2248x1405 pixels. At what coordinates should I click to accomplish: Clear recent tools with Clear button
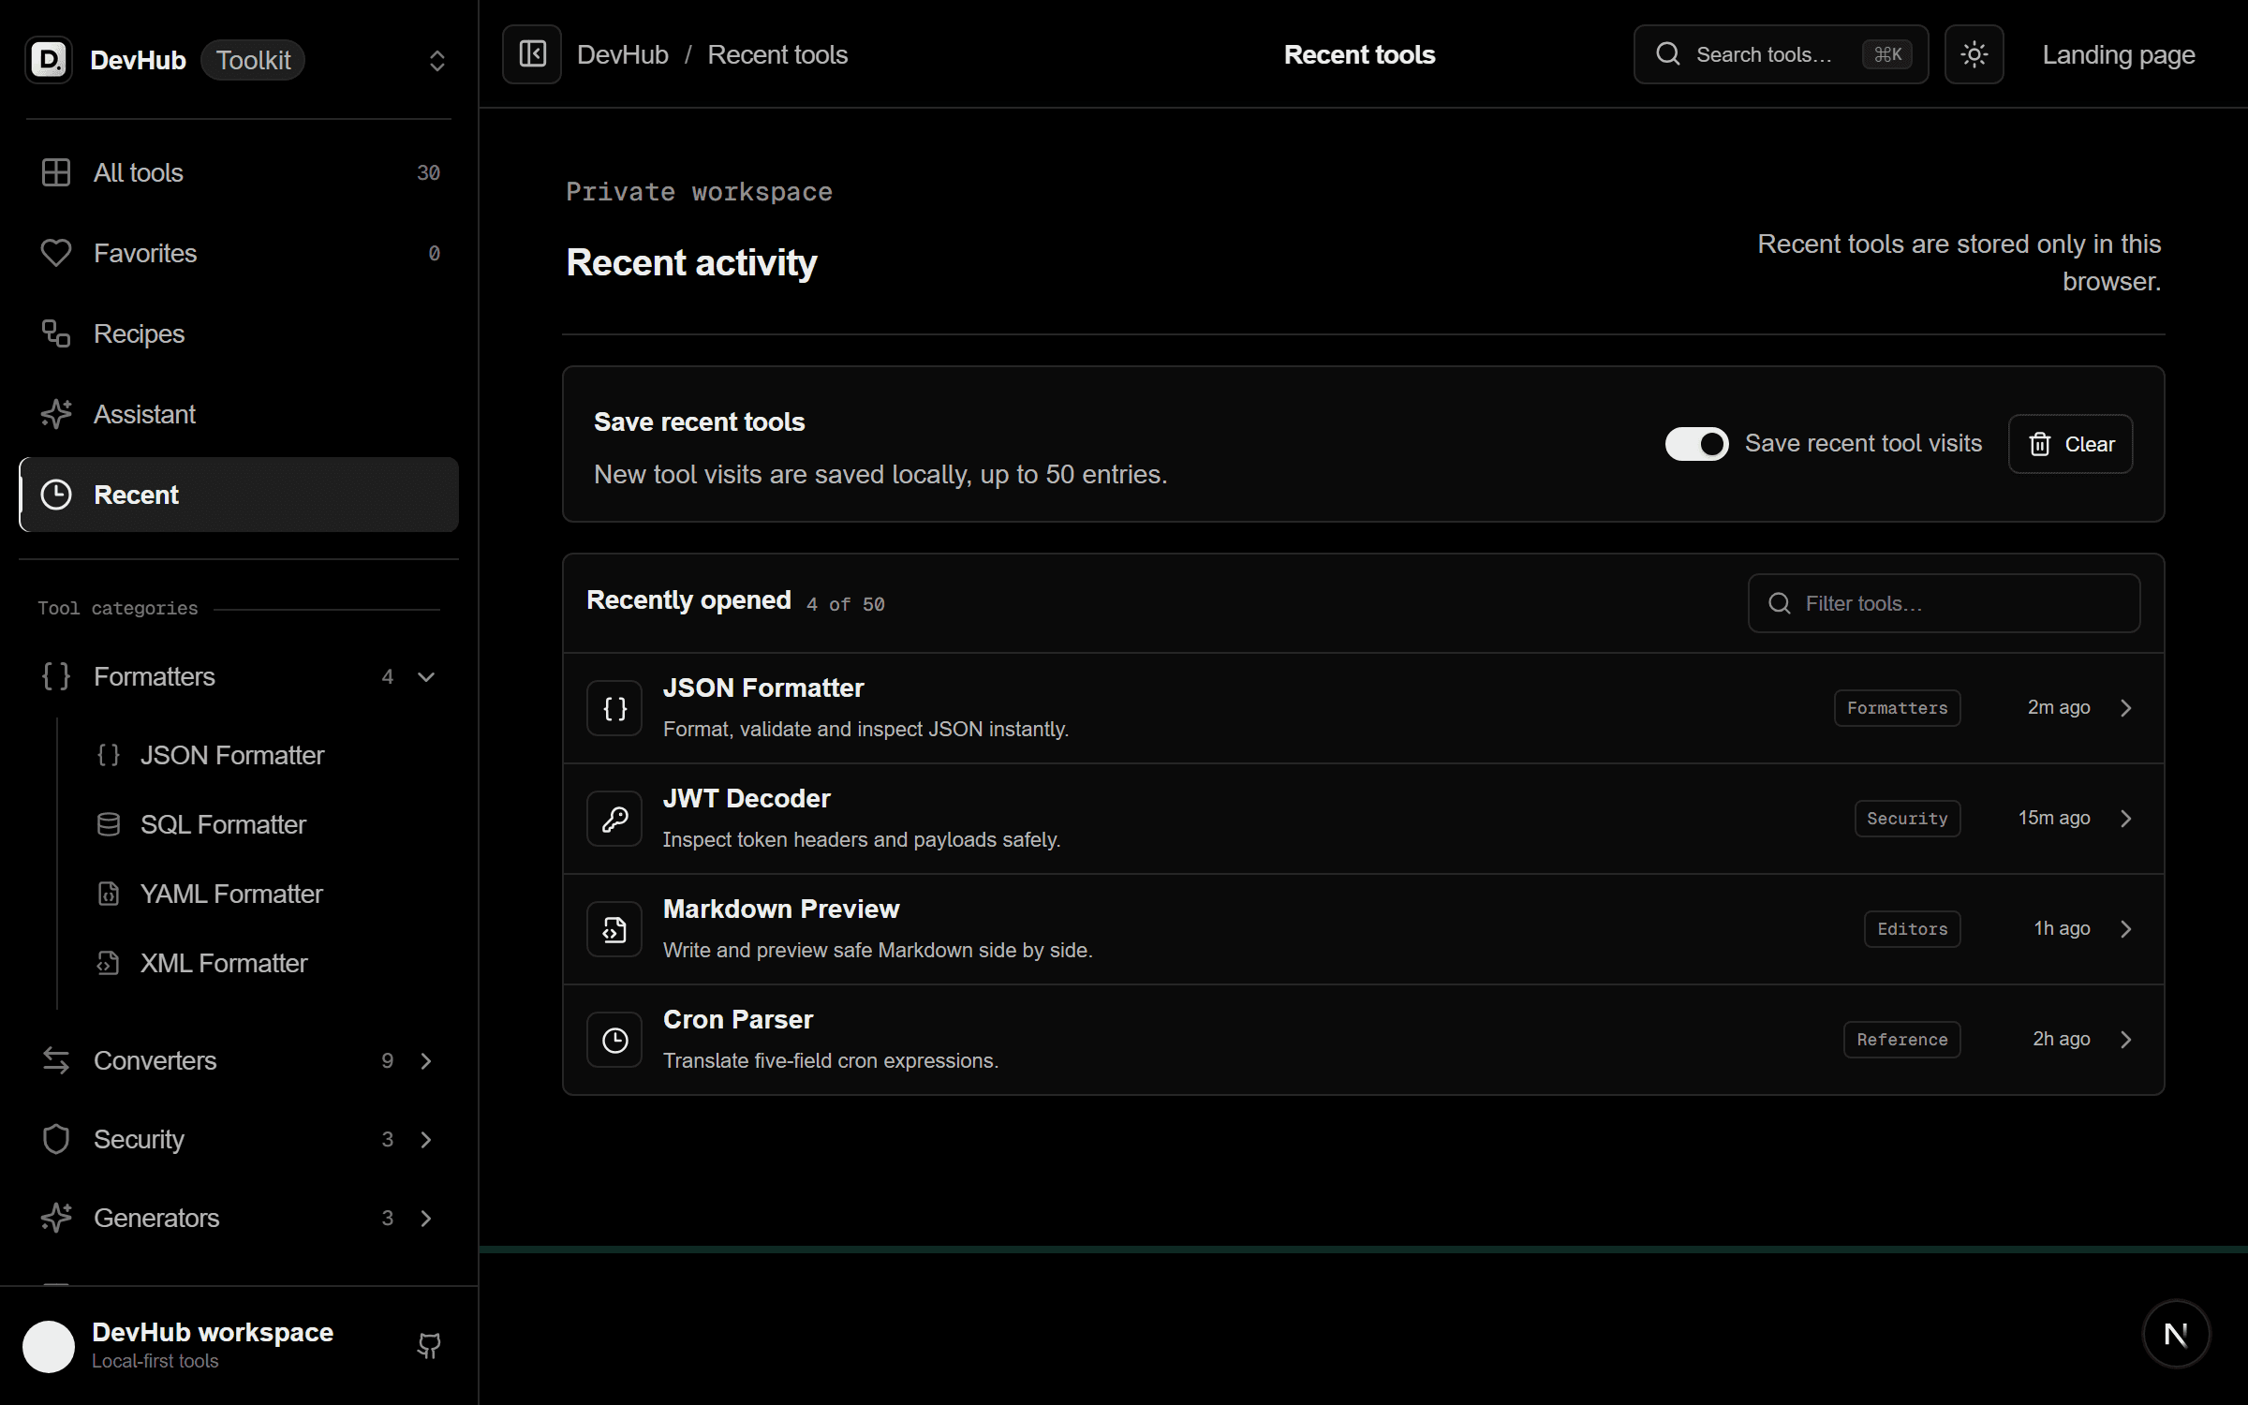(x=2070, y=444)
